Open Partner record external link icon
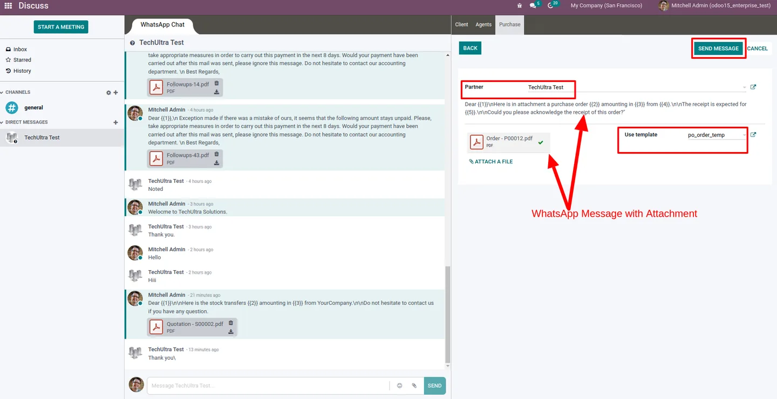This screenshot has width=777, height=399. pyautogui.click(x=753, y=87)
